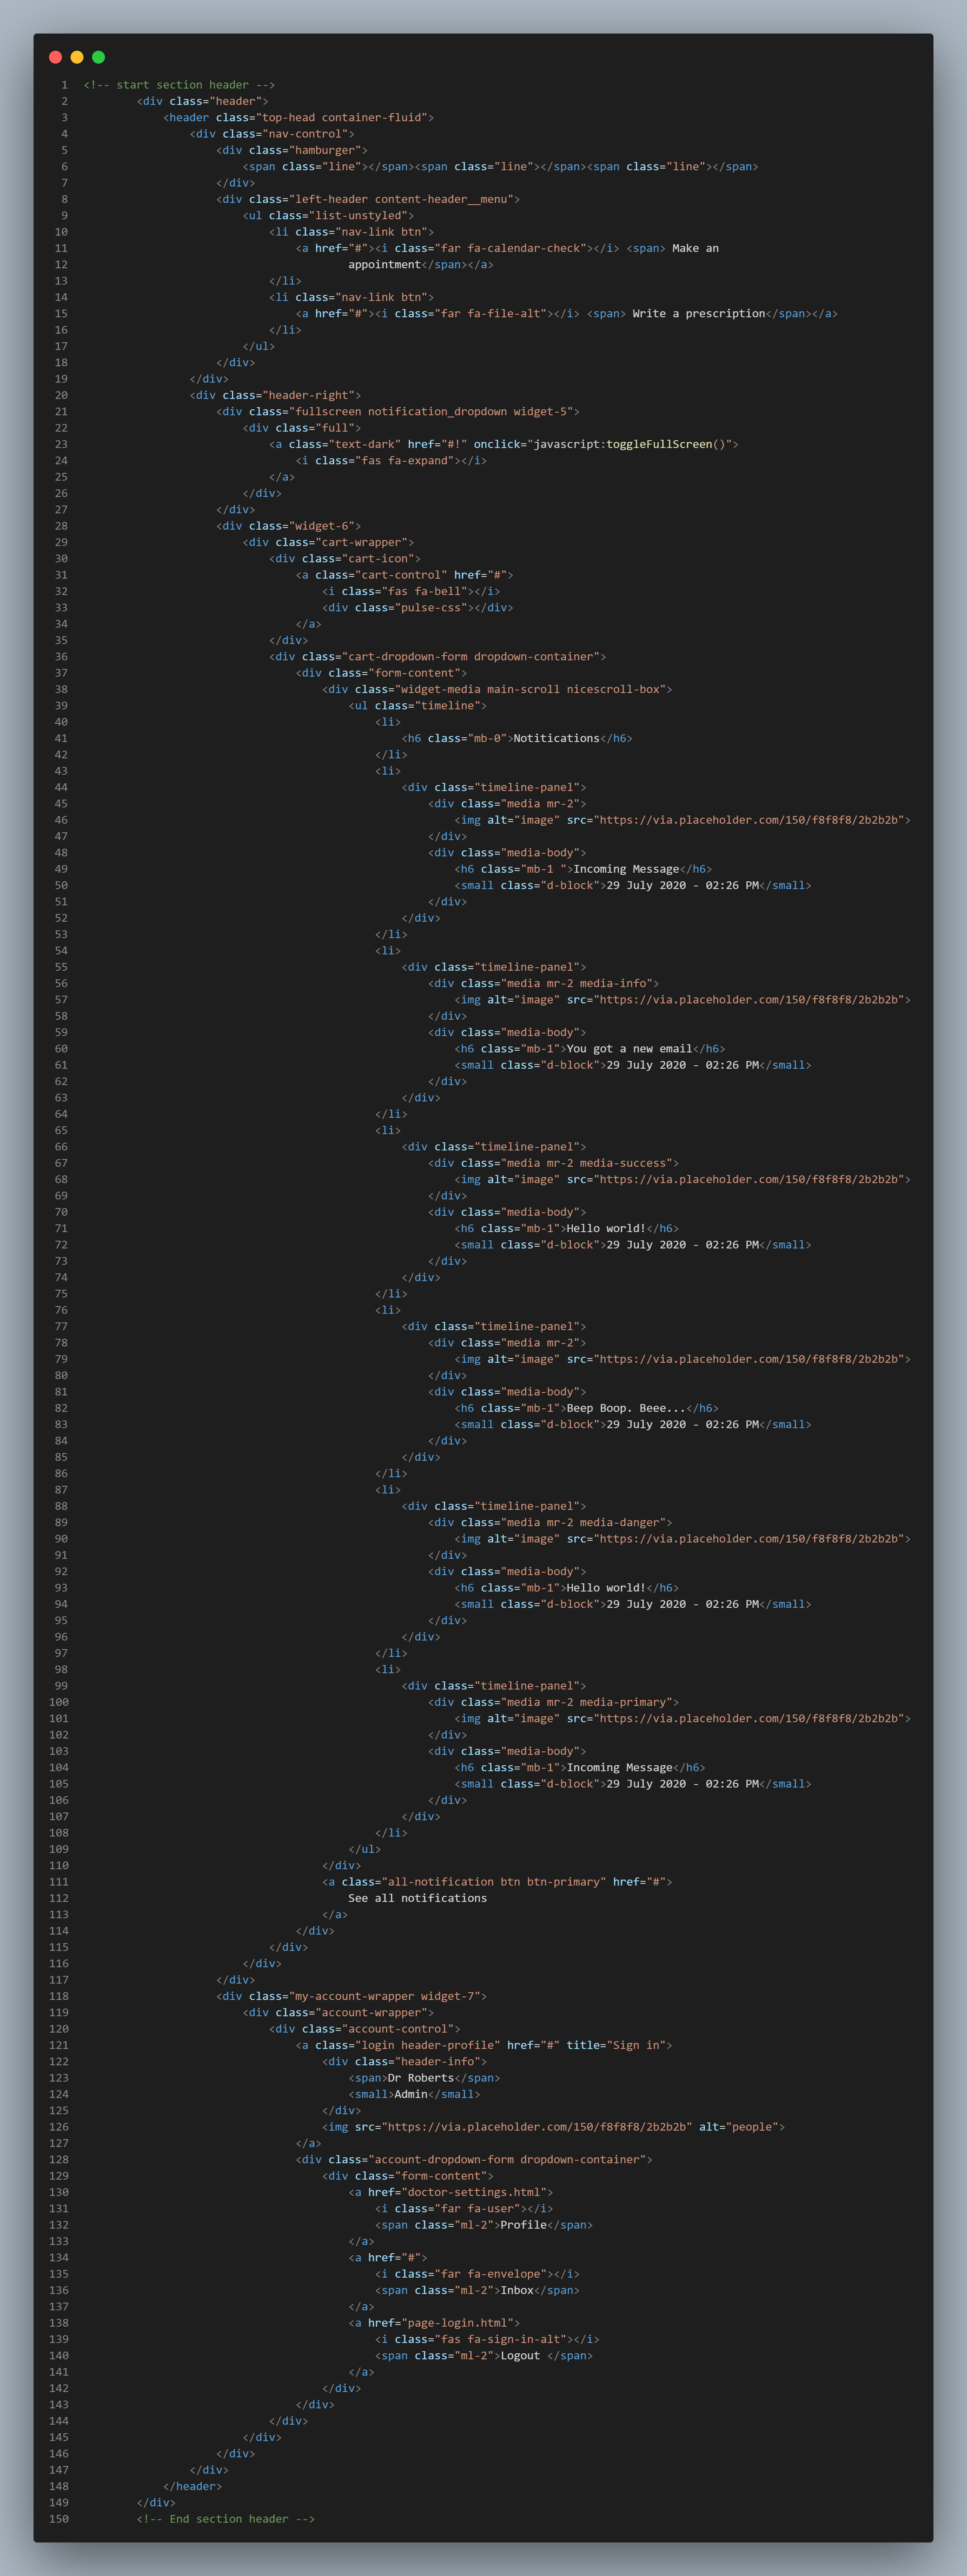Select 'widget-media main-scroll nicescroll-box' class string

click(530, 689)
